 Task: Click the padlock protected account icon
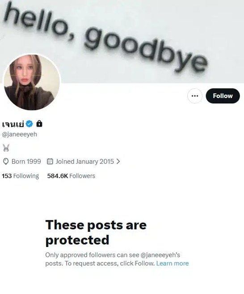pos(39,124)
